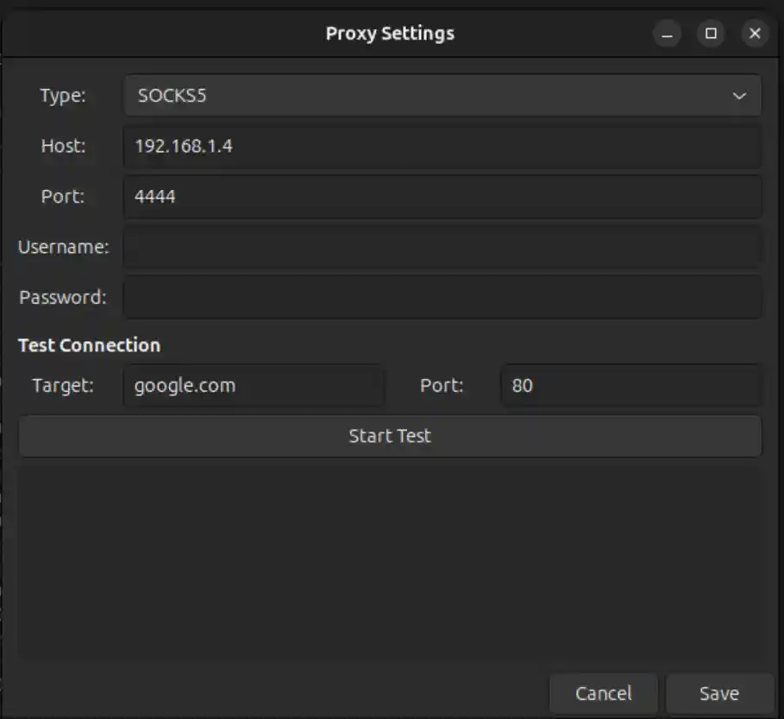Click the Test Connection section heading
The width and height of the screenshot is (784, 719).
click(89, 345)
